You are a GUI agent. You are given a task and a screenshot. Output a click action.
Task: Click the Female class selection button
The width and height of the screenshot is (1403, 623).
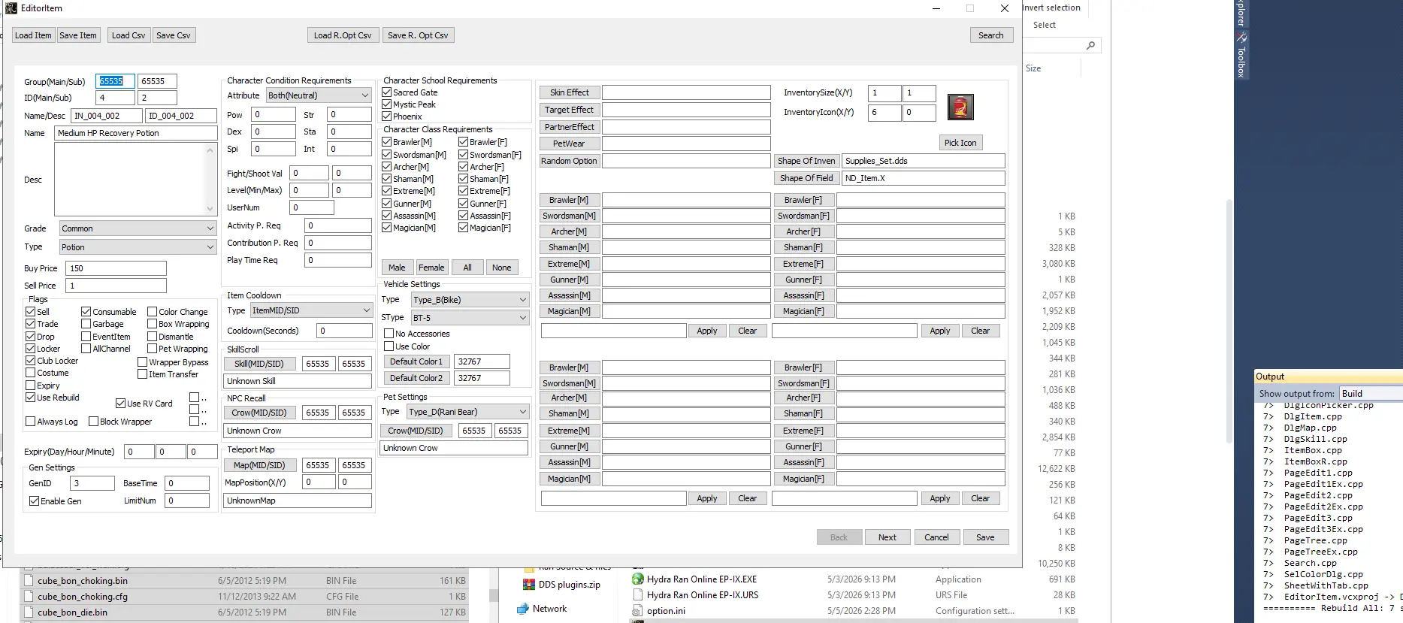point(431,268)
